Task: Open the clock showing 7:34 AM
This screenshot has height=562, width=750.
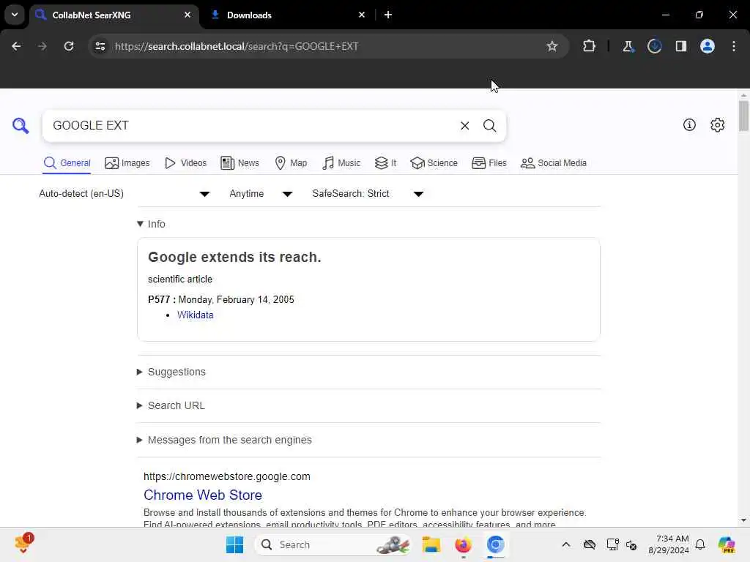Action: 668,544
